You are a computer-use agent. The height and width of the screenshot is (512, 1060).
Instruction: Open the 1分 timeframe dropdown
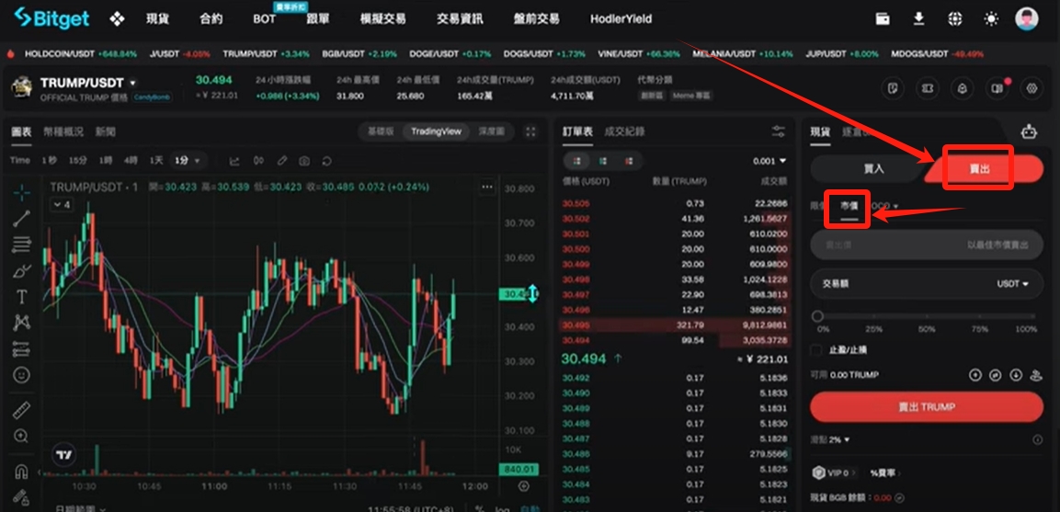tap(188, 161)
